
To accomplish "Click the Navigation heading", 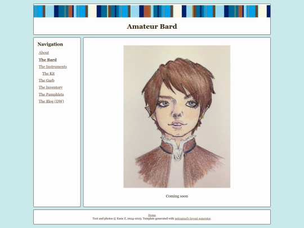I will pyautogui.click(x=50, y=44).
